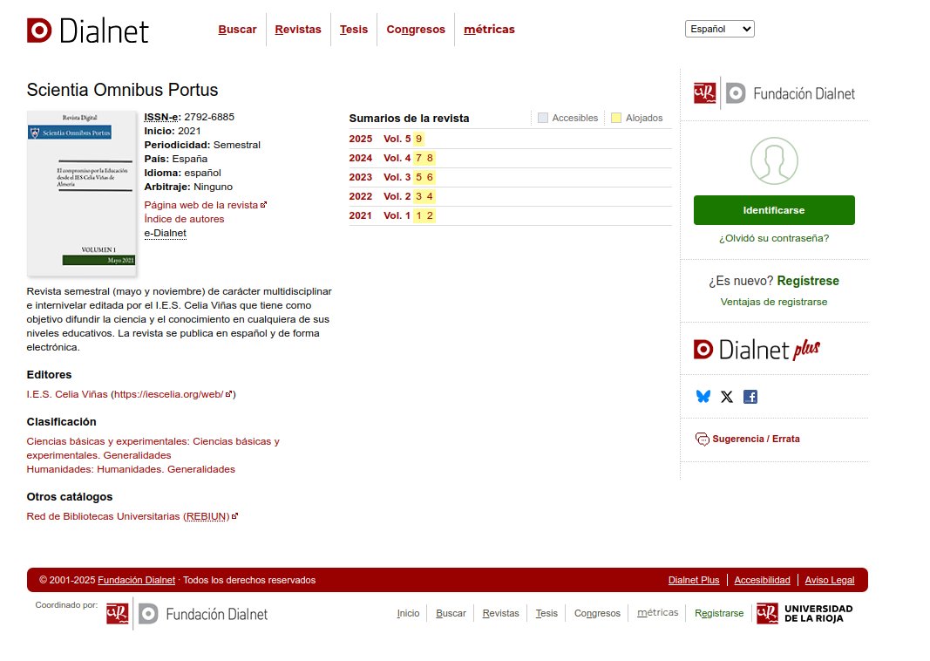Click the Accesibles legend swatch

543,118
